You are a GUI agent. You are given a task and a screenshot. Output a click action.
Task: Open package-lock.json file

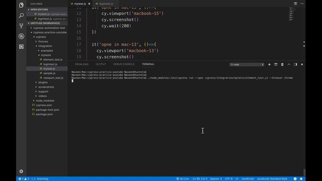click(47, 110)
